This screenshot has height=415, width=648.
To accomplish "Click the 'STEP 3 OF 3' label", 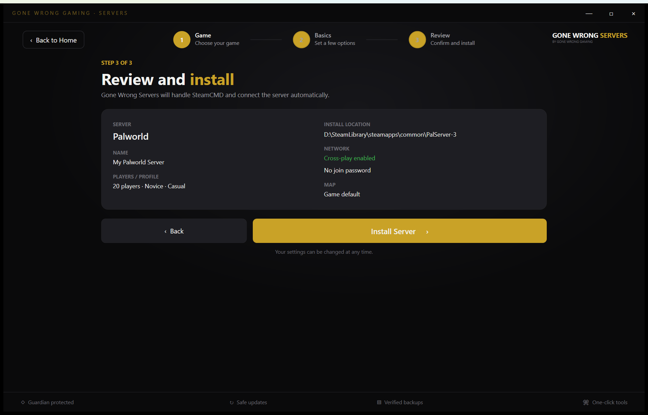I will tap(116, 63).
